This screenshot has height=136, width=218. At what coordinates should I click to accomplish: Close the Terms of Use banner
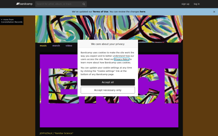pos(214,12)
